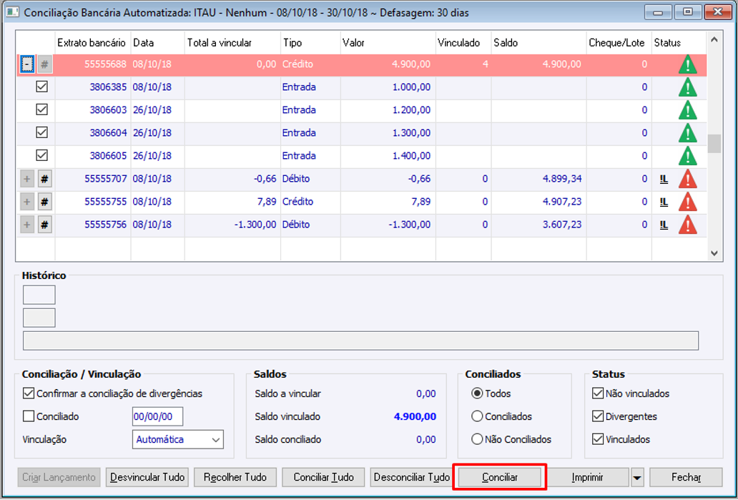The width and height of the screenshot is (738, 500).
Task: Expand the 55555756 Débito row
Action: click(x=27, y=225)
